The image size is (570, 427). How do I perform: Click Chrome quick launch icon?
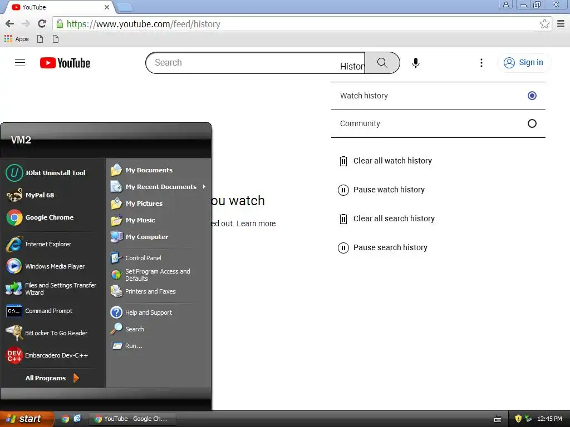pyautogui.click(x=65, y=419)
